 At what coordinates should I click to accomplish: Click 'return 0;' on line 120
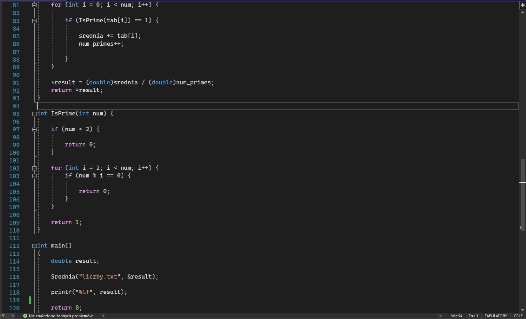pyautogui.click(x=67, y=307)
